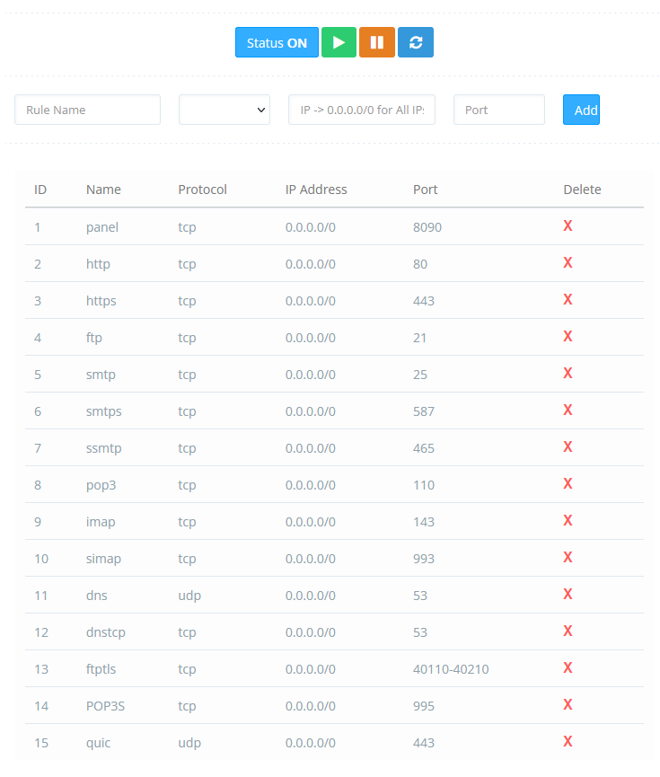Click the Protocol column header
This screenshot has height=777, width=660.
click(x=202, y=190)
